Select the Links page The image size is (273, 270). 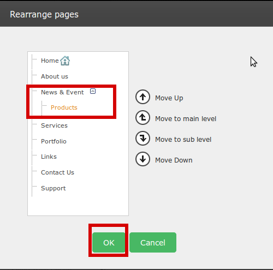(x=49, y=157)
